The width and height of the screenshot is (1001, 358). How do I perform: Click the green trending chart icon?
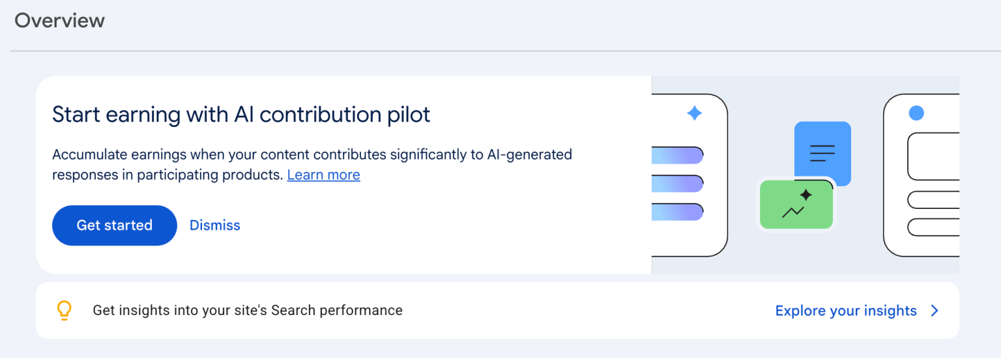click(x=796, y=204)
